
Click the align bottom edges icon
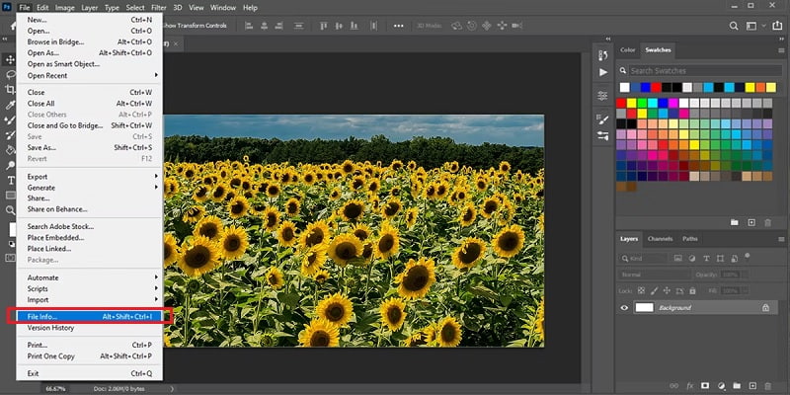click(x=355, y=26)
